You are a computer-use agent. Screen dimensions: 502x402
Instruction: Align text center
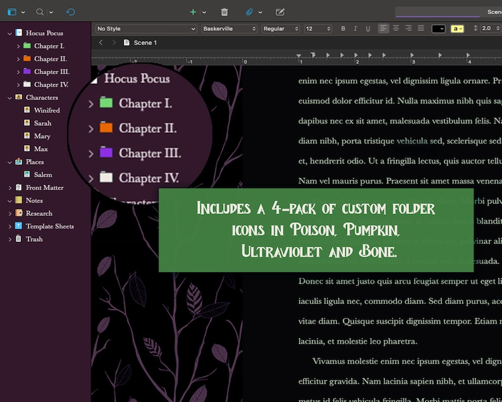coord(396,28)
